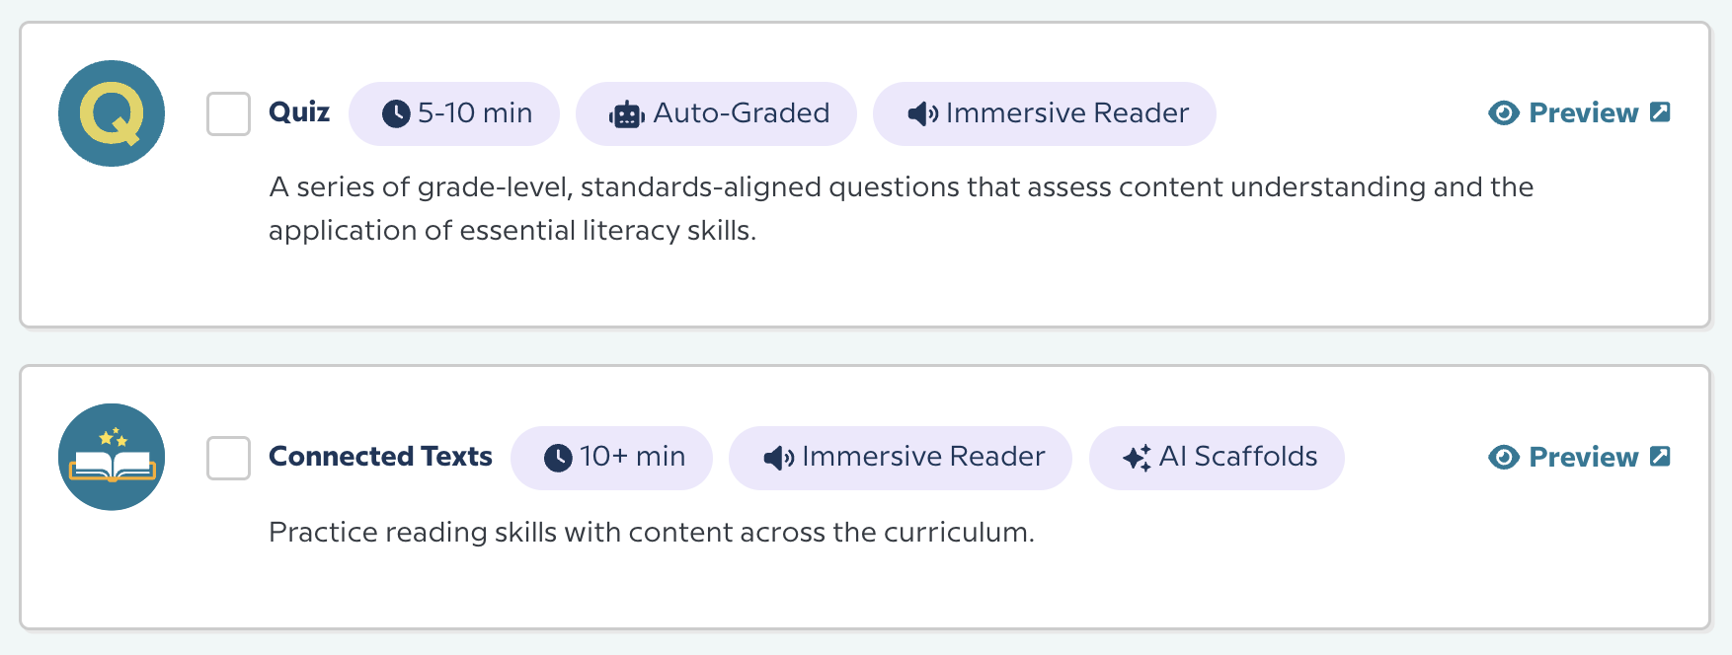
Task: Check the Quiz checkbox
Action: [x=228, y=114]
